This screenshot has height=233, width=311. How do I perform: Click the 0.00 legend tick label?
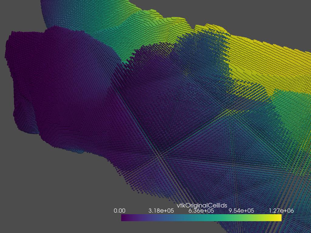pos(120,211)
